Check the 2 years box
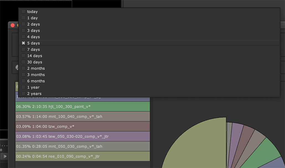This screenshot has width=285, height=168. coord(24,94)
